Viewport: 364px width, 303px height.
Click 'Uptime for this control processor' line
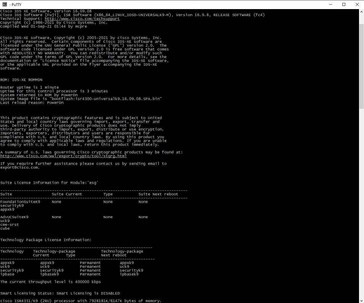[54, 91]
